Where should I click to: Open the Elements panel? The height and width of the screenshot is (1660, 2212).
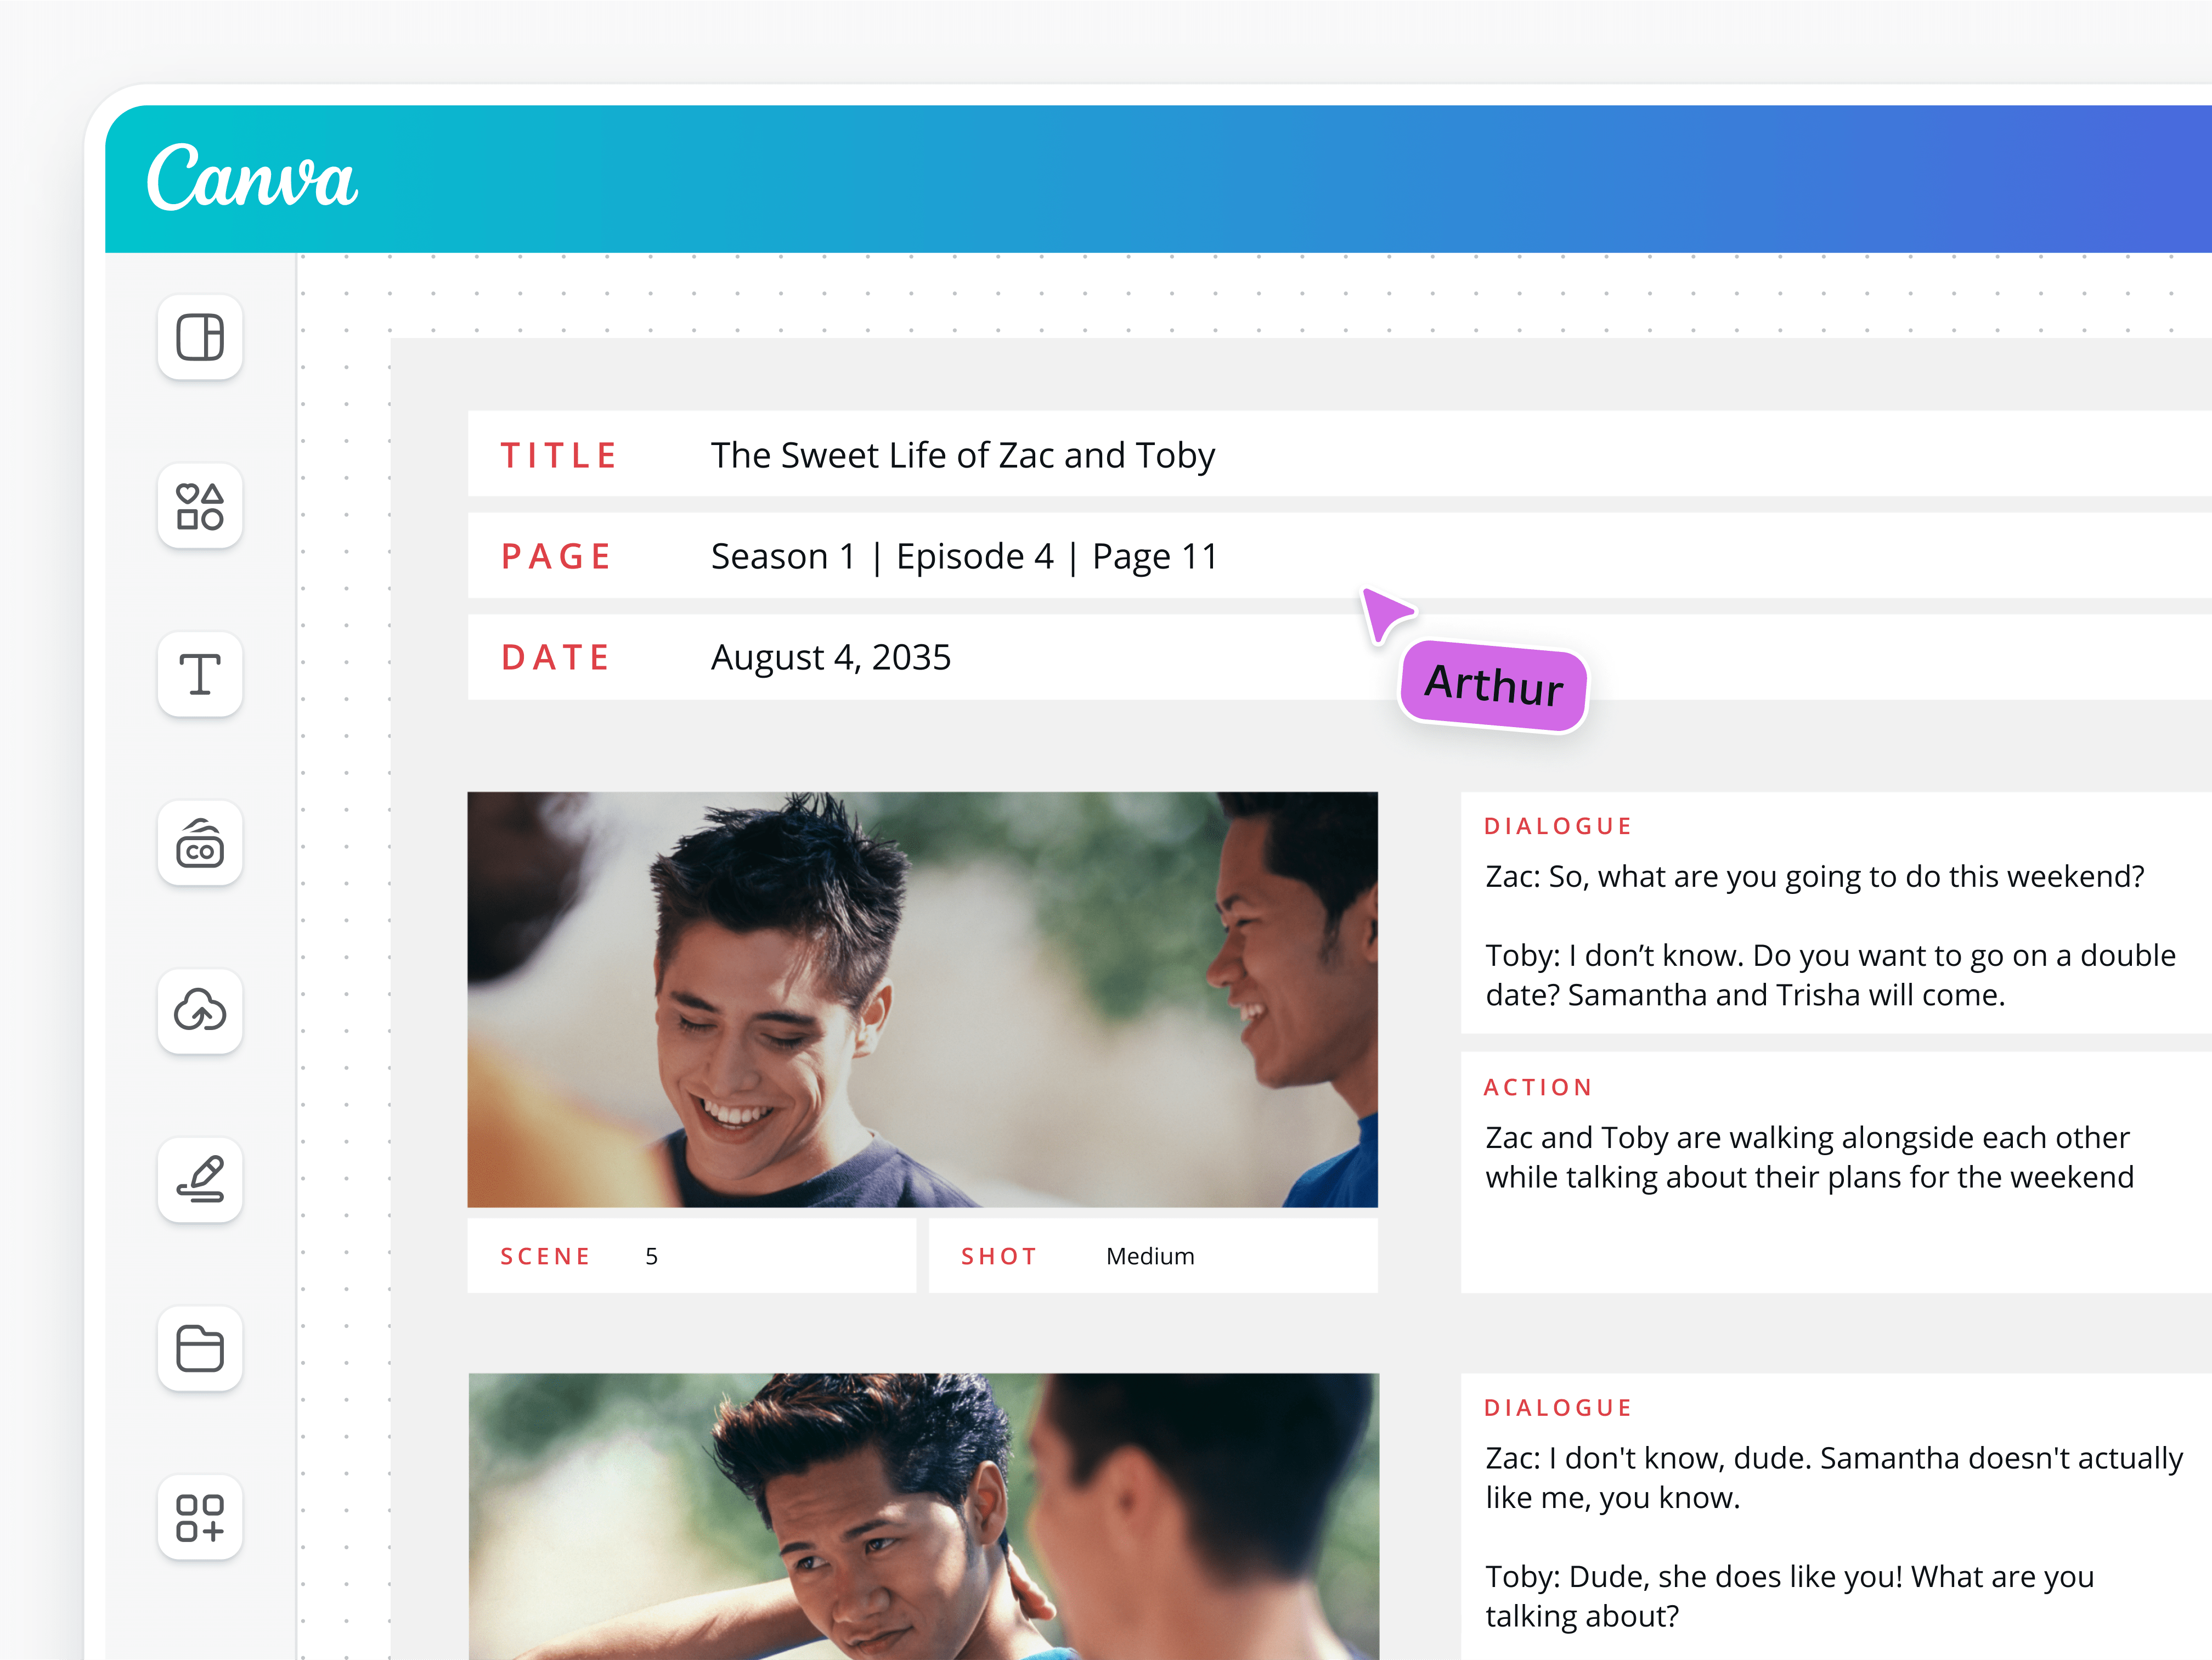coord(199,508)
